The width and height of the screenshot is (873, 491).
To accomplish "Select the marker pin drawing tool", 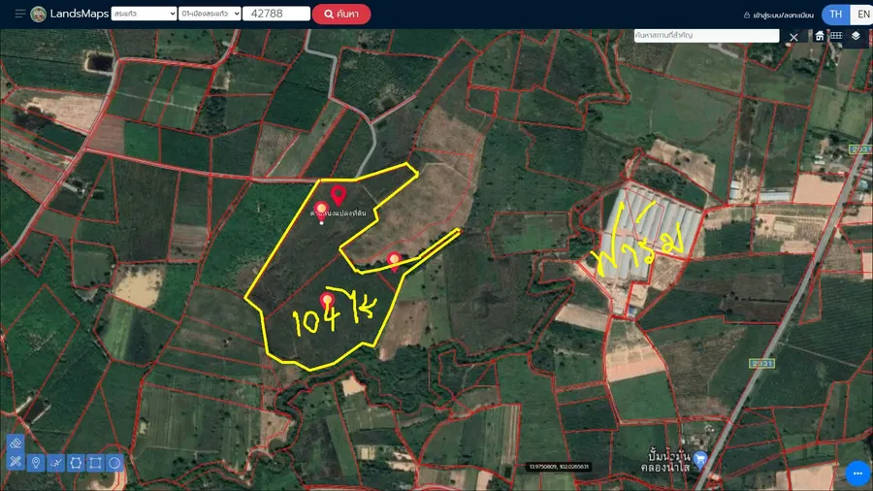I will [36, 462].
